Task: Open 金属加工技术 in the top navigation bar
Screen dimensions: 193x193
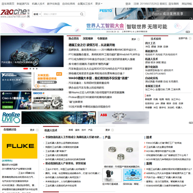Action: pyautogui.click(x=85, y=4)
